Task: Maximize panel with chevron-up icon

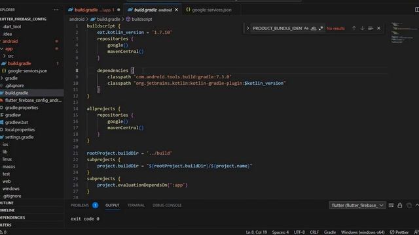Action: click(417, 205)
